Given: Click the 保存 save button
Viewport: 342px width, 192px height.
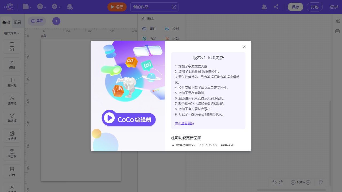Looking at the screenshot, I should pyautogui.click(x=296, y=7).
